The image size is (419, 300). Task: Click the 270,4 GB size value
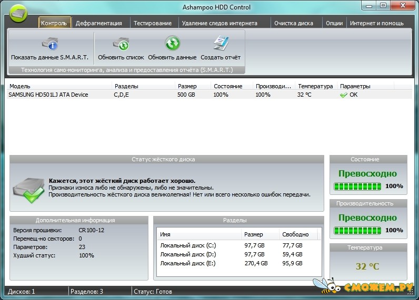[256, 263]
